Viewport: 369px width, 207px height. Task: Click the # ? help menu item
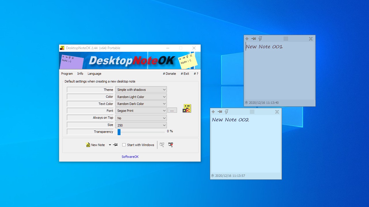[196, 74]
